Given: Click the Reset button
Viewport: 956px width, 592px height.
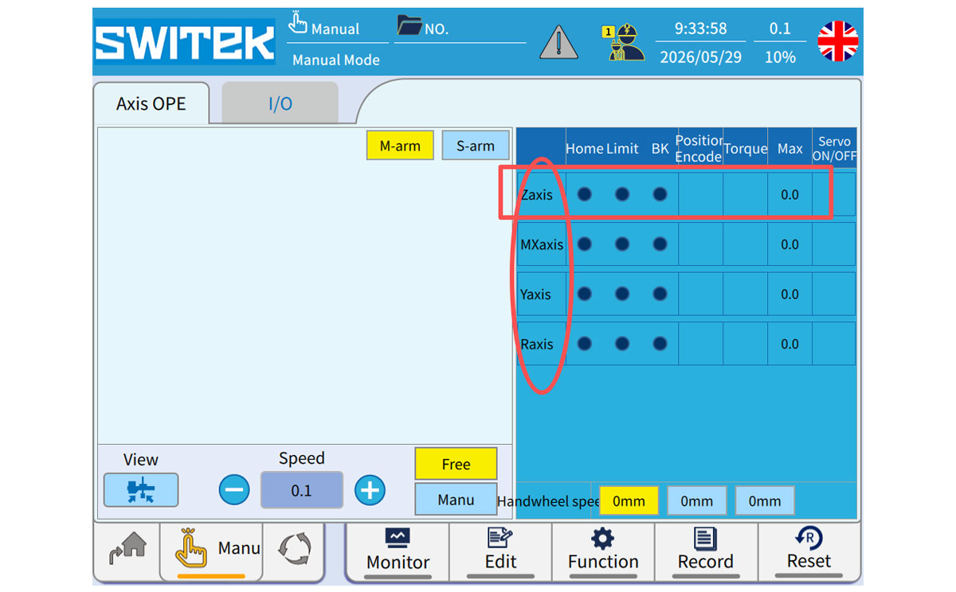Looking at the screenshot, I should click(x=809, y=551).
